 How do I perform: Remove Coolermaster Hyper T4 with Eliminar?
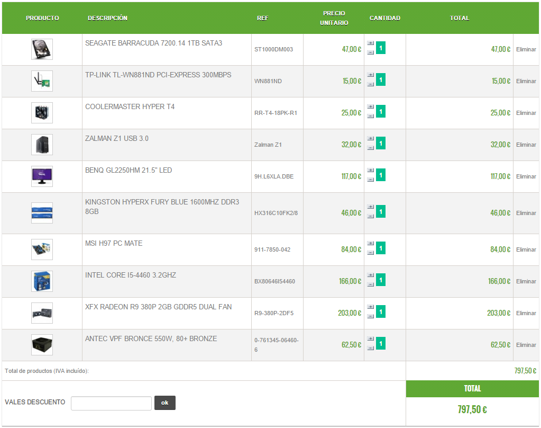tap(526, 113)
